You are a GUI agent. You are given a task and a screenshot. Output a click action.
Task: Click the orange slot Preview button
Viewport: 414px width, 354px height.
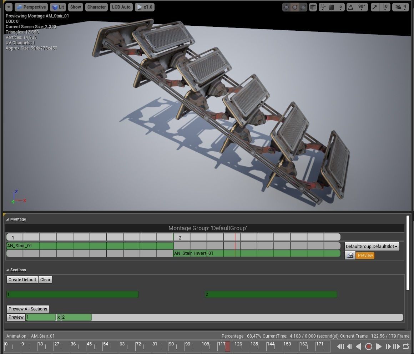click(x=365, y=255)
